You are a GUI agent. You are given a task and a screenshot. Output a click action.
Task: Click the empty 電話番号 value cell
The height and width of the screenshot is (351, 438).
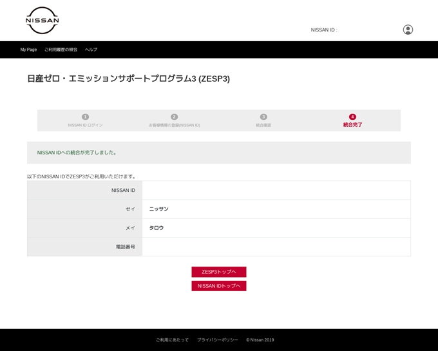click(x=276, y=247)
